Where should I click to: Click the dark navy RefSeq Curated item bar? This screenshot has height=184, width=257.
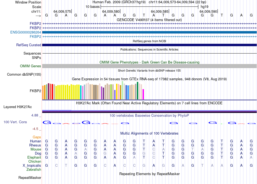point(149,45)
